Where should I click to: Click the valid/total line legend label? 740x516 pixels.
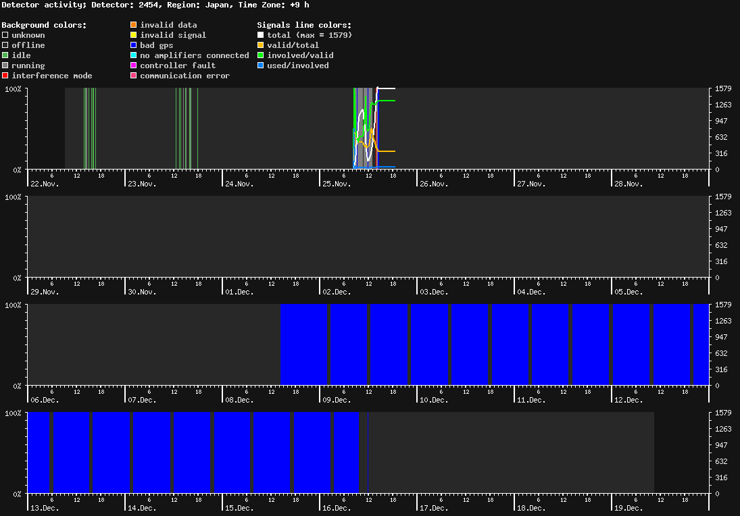pos(293,45)
